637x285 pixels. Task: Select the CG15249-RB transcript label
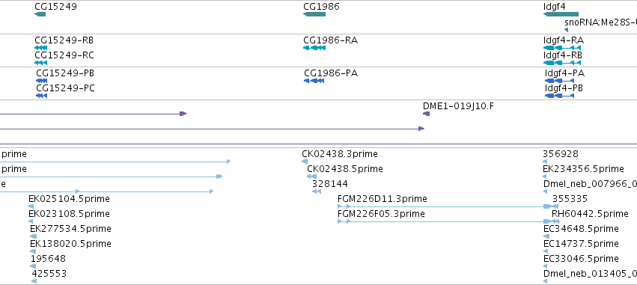64,40
